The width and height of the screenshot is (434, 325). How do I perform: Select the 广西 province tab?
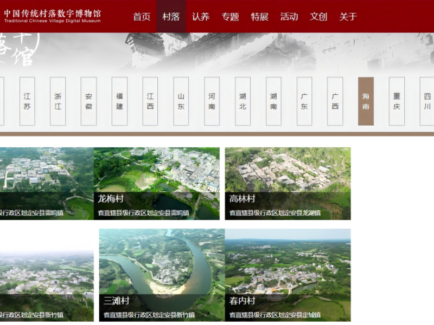(335, 101)
